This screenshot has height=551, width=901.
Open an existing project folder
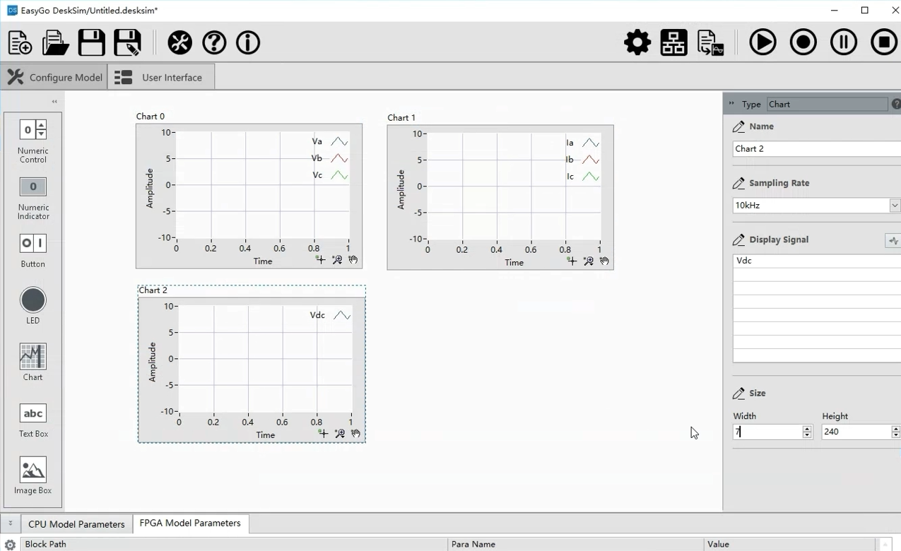tap(55, 43)
